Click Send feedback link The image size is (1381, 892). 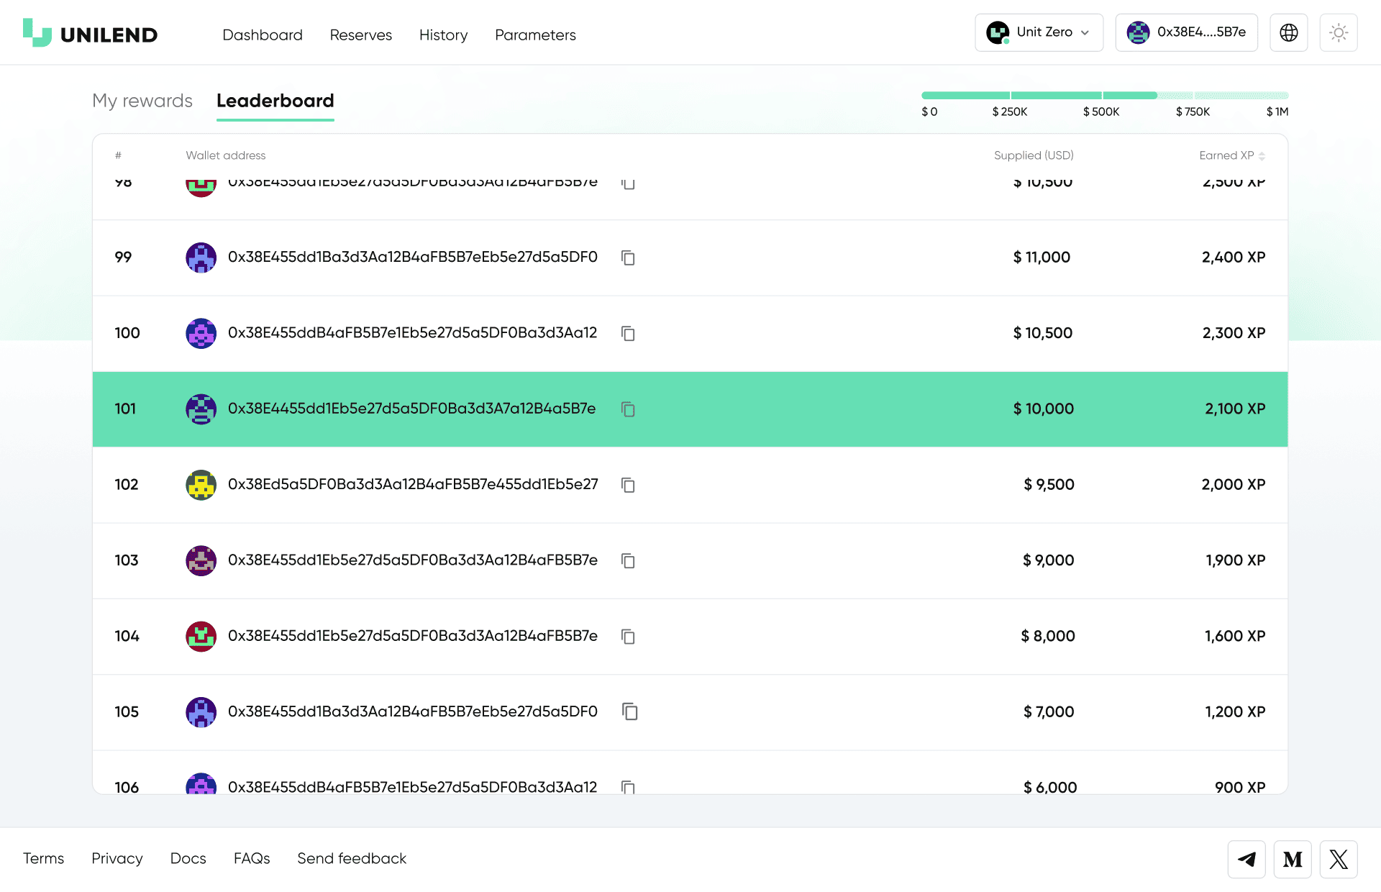pyautogui.click(x=352, y=858)
